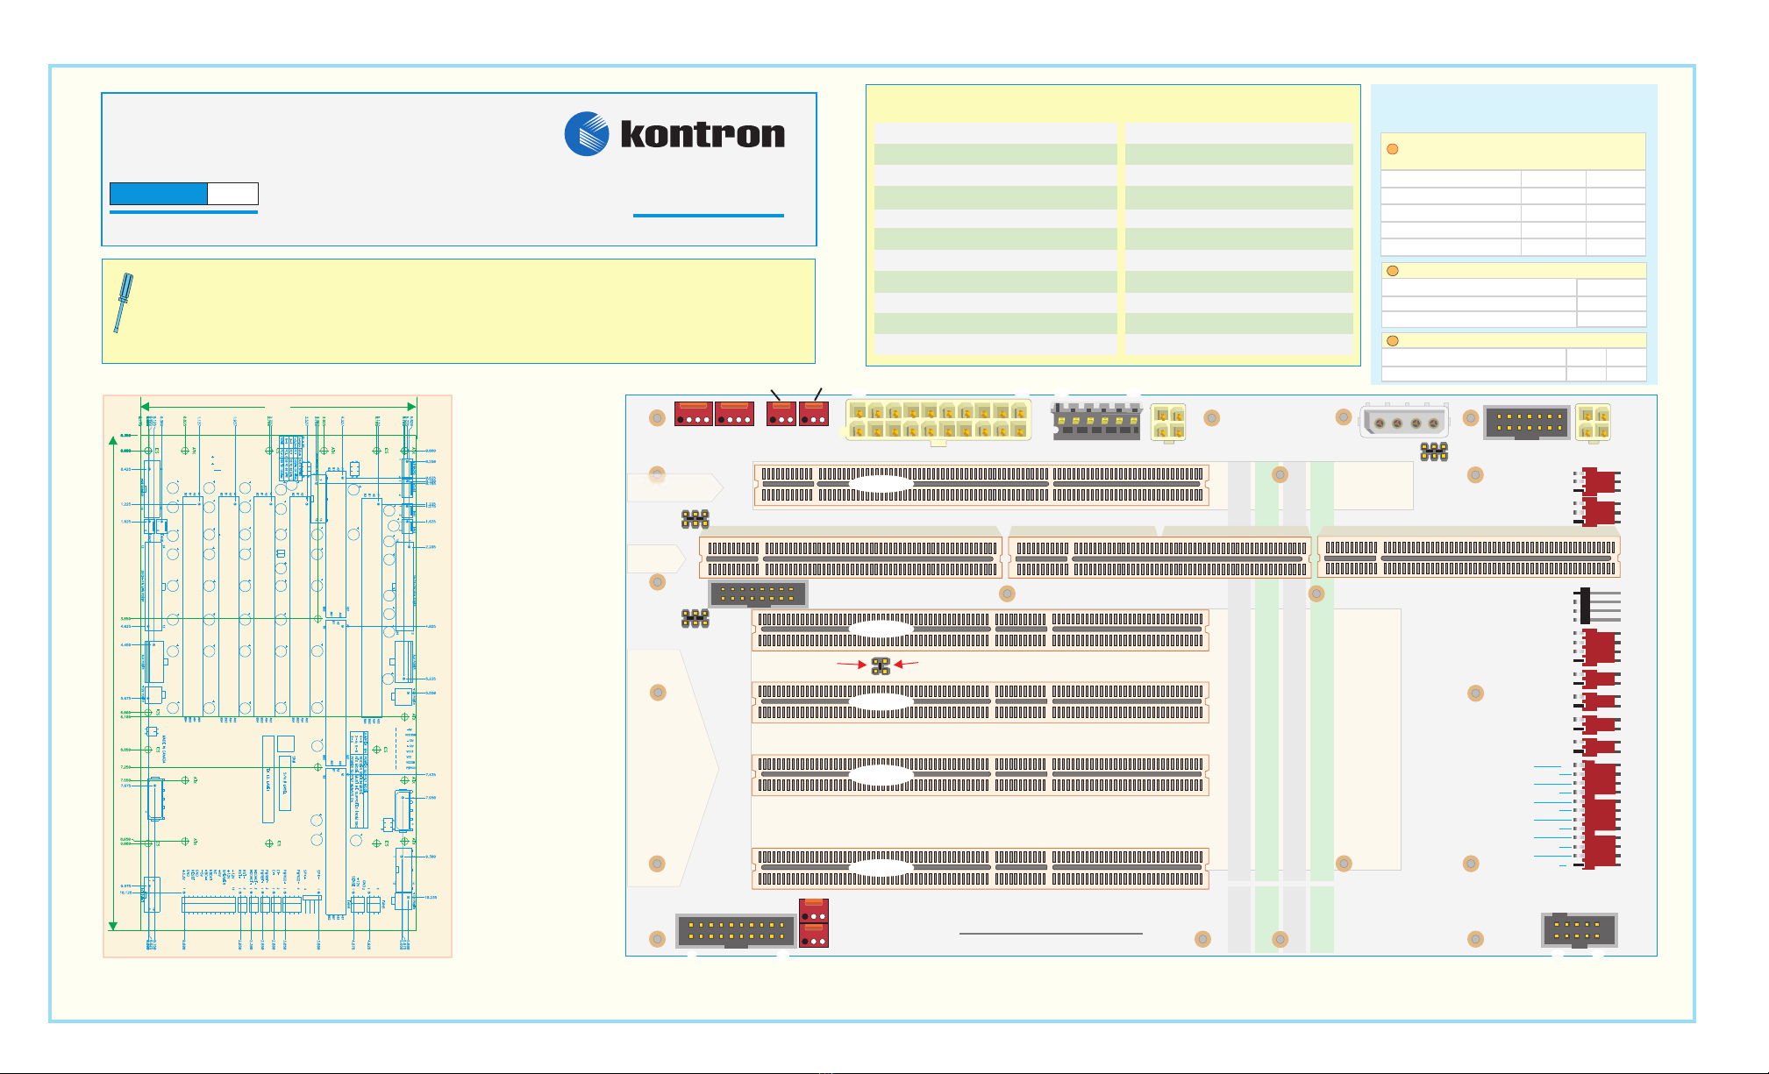The height and width of the screenshot is (1074, 1769).
Task: Click the horizontal green width arrow atop the drawing
Action: click(x=278, y=407)
